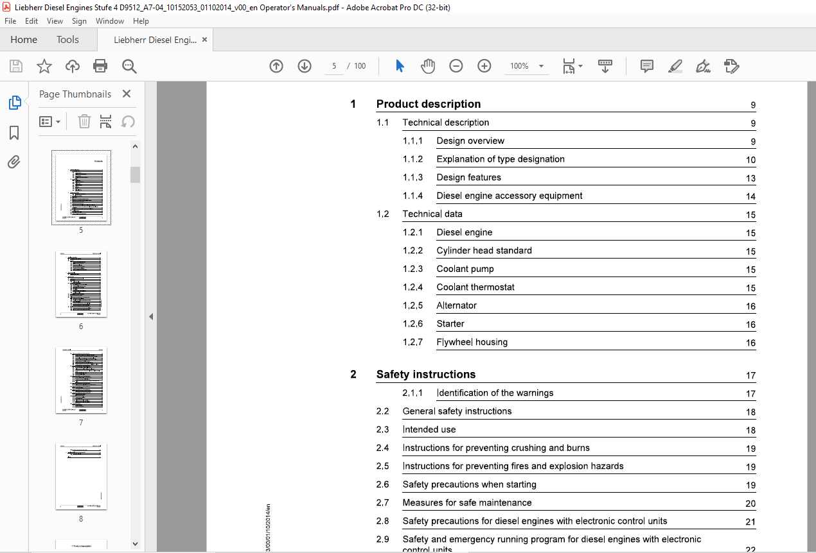Viewport: 816px width, 553px height.
Task: Select the arrow selection tool
Action: coord(400,66)
